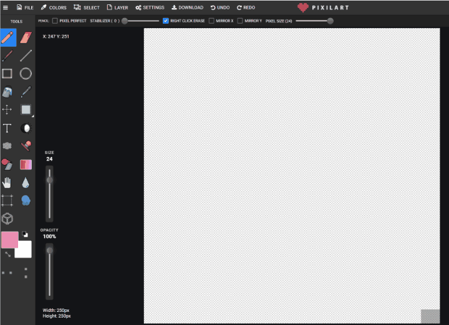Uncheck Right Click Erase option
Image resolution: width=449 pixels, height=325 pixels.
tap(165, 21)
